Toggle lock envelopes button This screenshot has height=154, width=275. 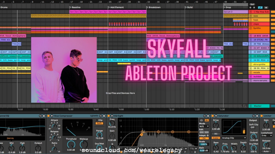(x=266, y=8)
